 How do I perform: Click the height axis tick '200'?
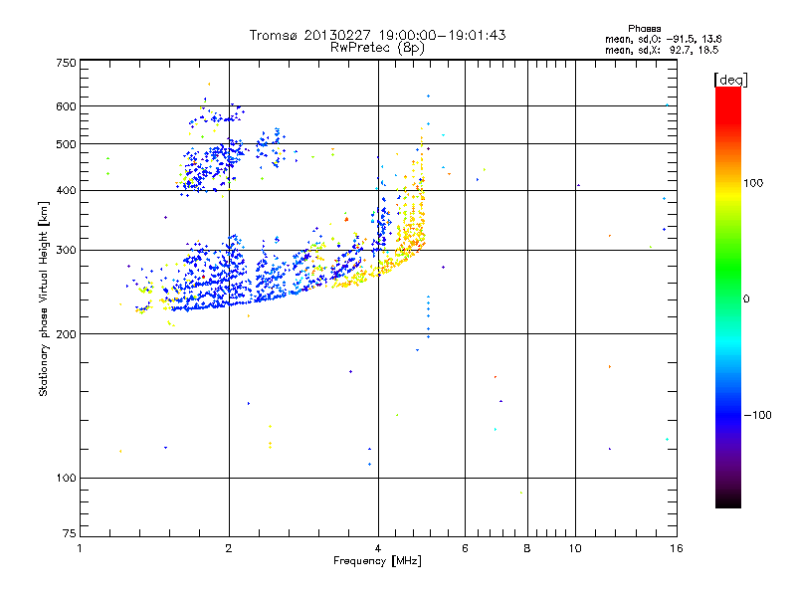click(66, 334)
